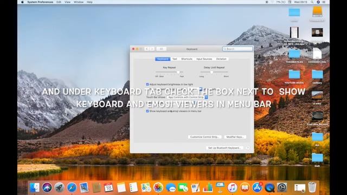Open the Edit menu
The width and height of the screenshot is (347, 195).
(x=59, y=2)
